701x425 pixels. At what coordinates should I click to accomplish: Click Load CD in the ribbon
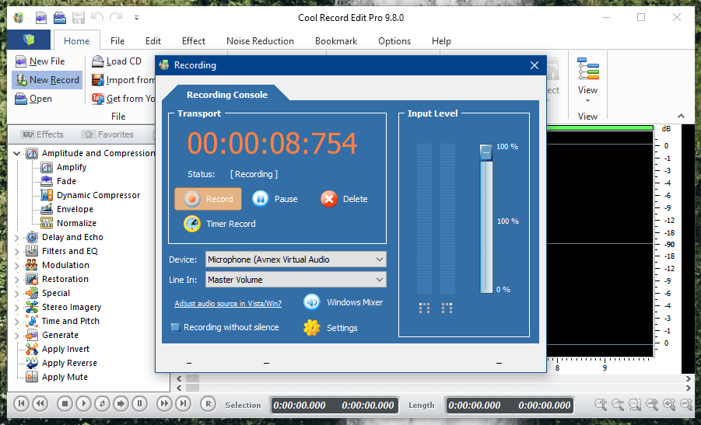117,61
